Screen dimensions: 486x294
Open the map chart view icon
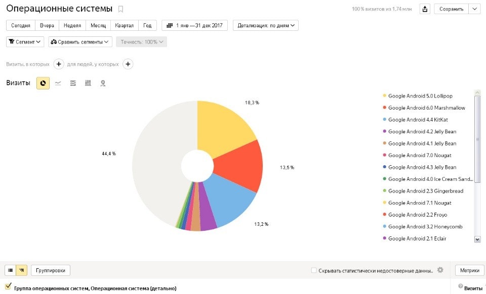103,83
